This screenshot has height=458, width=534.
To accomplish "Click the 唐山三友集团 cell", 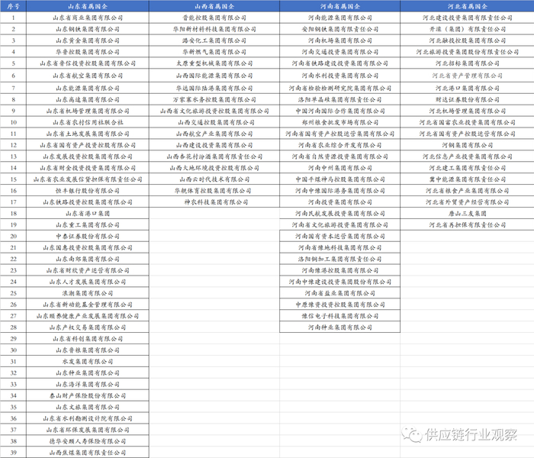I will coord(467,213).
